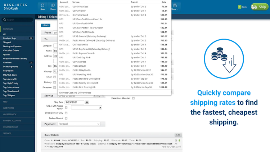Click Estimate Cost and Delivery Date link
This screenshot has height=152, width=270.
pyautogui.click(x=75, y=93)
